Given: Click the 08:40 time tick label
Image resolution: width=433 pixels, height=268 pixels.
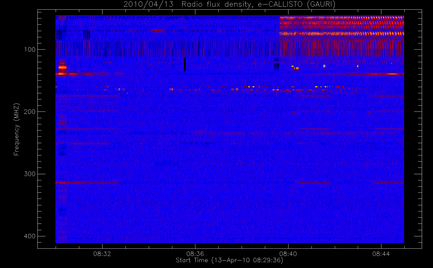Looking at the screenshot, I should [288, 254].
